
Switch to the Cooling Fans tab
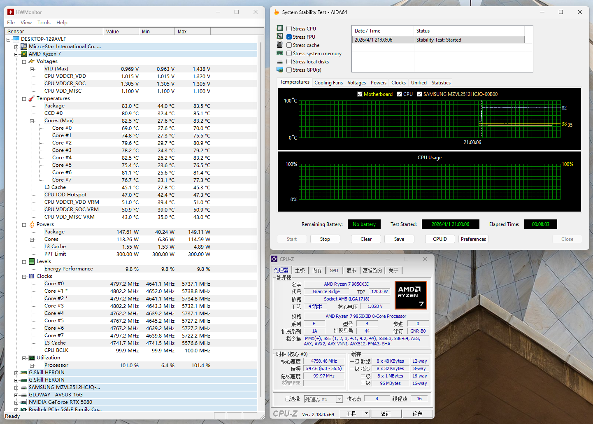(x=328, y=83)
